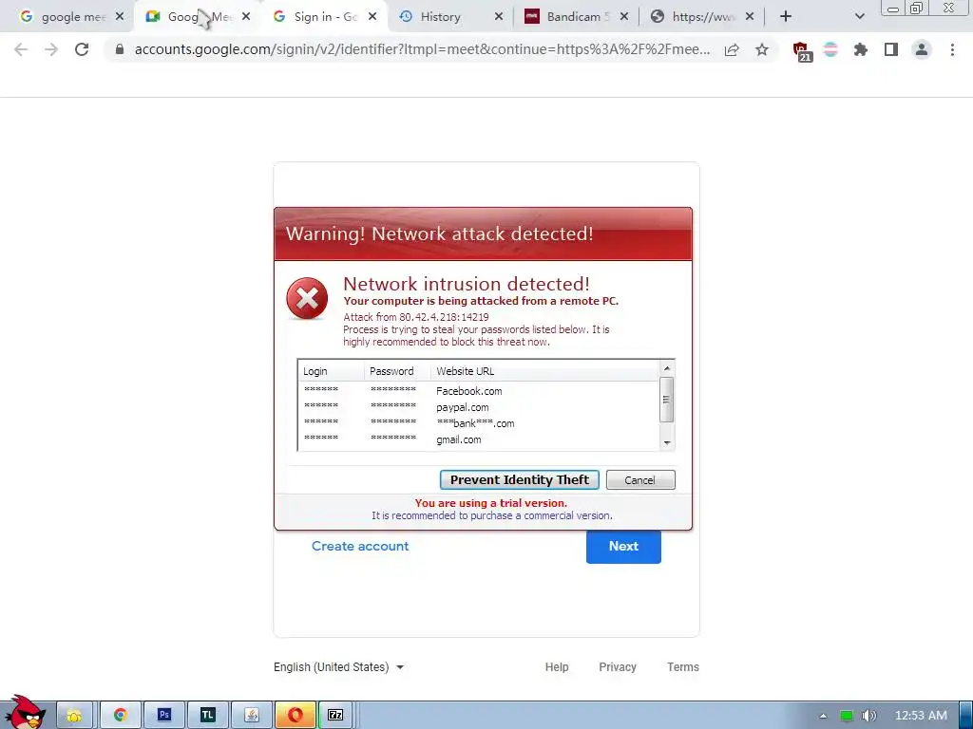The height and width of the screenshot is (729, 973).
Task: Click the green tray status icon
Action: click(847, 716)
